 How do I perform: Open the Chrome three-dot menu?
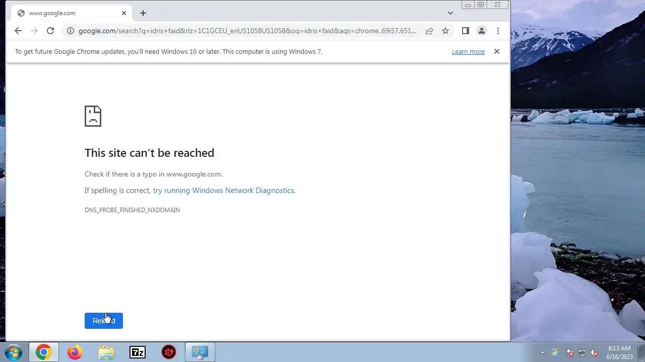tap(498, 31)
